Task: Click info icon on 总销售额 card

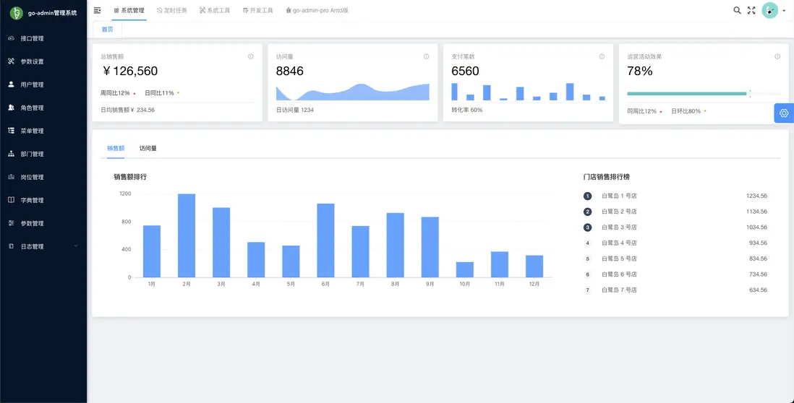Action: click(251, 56)
